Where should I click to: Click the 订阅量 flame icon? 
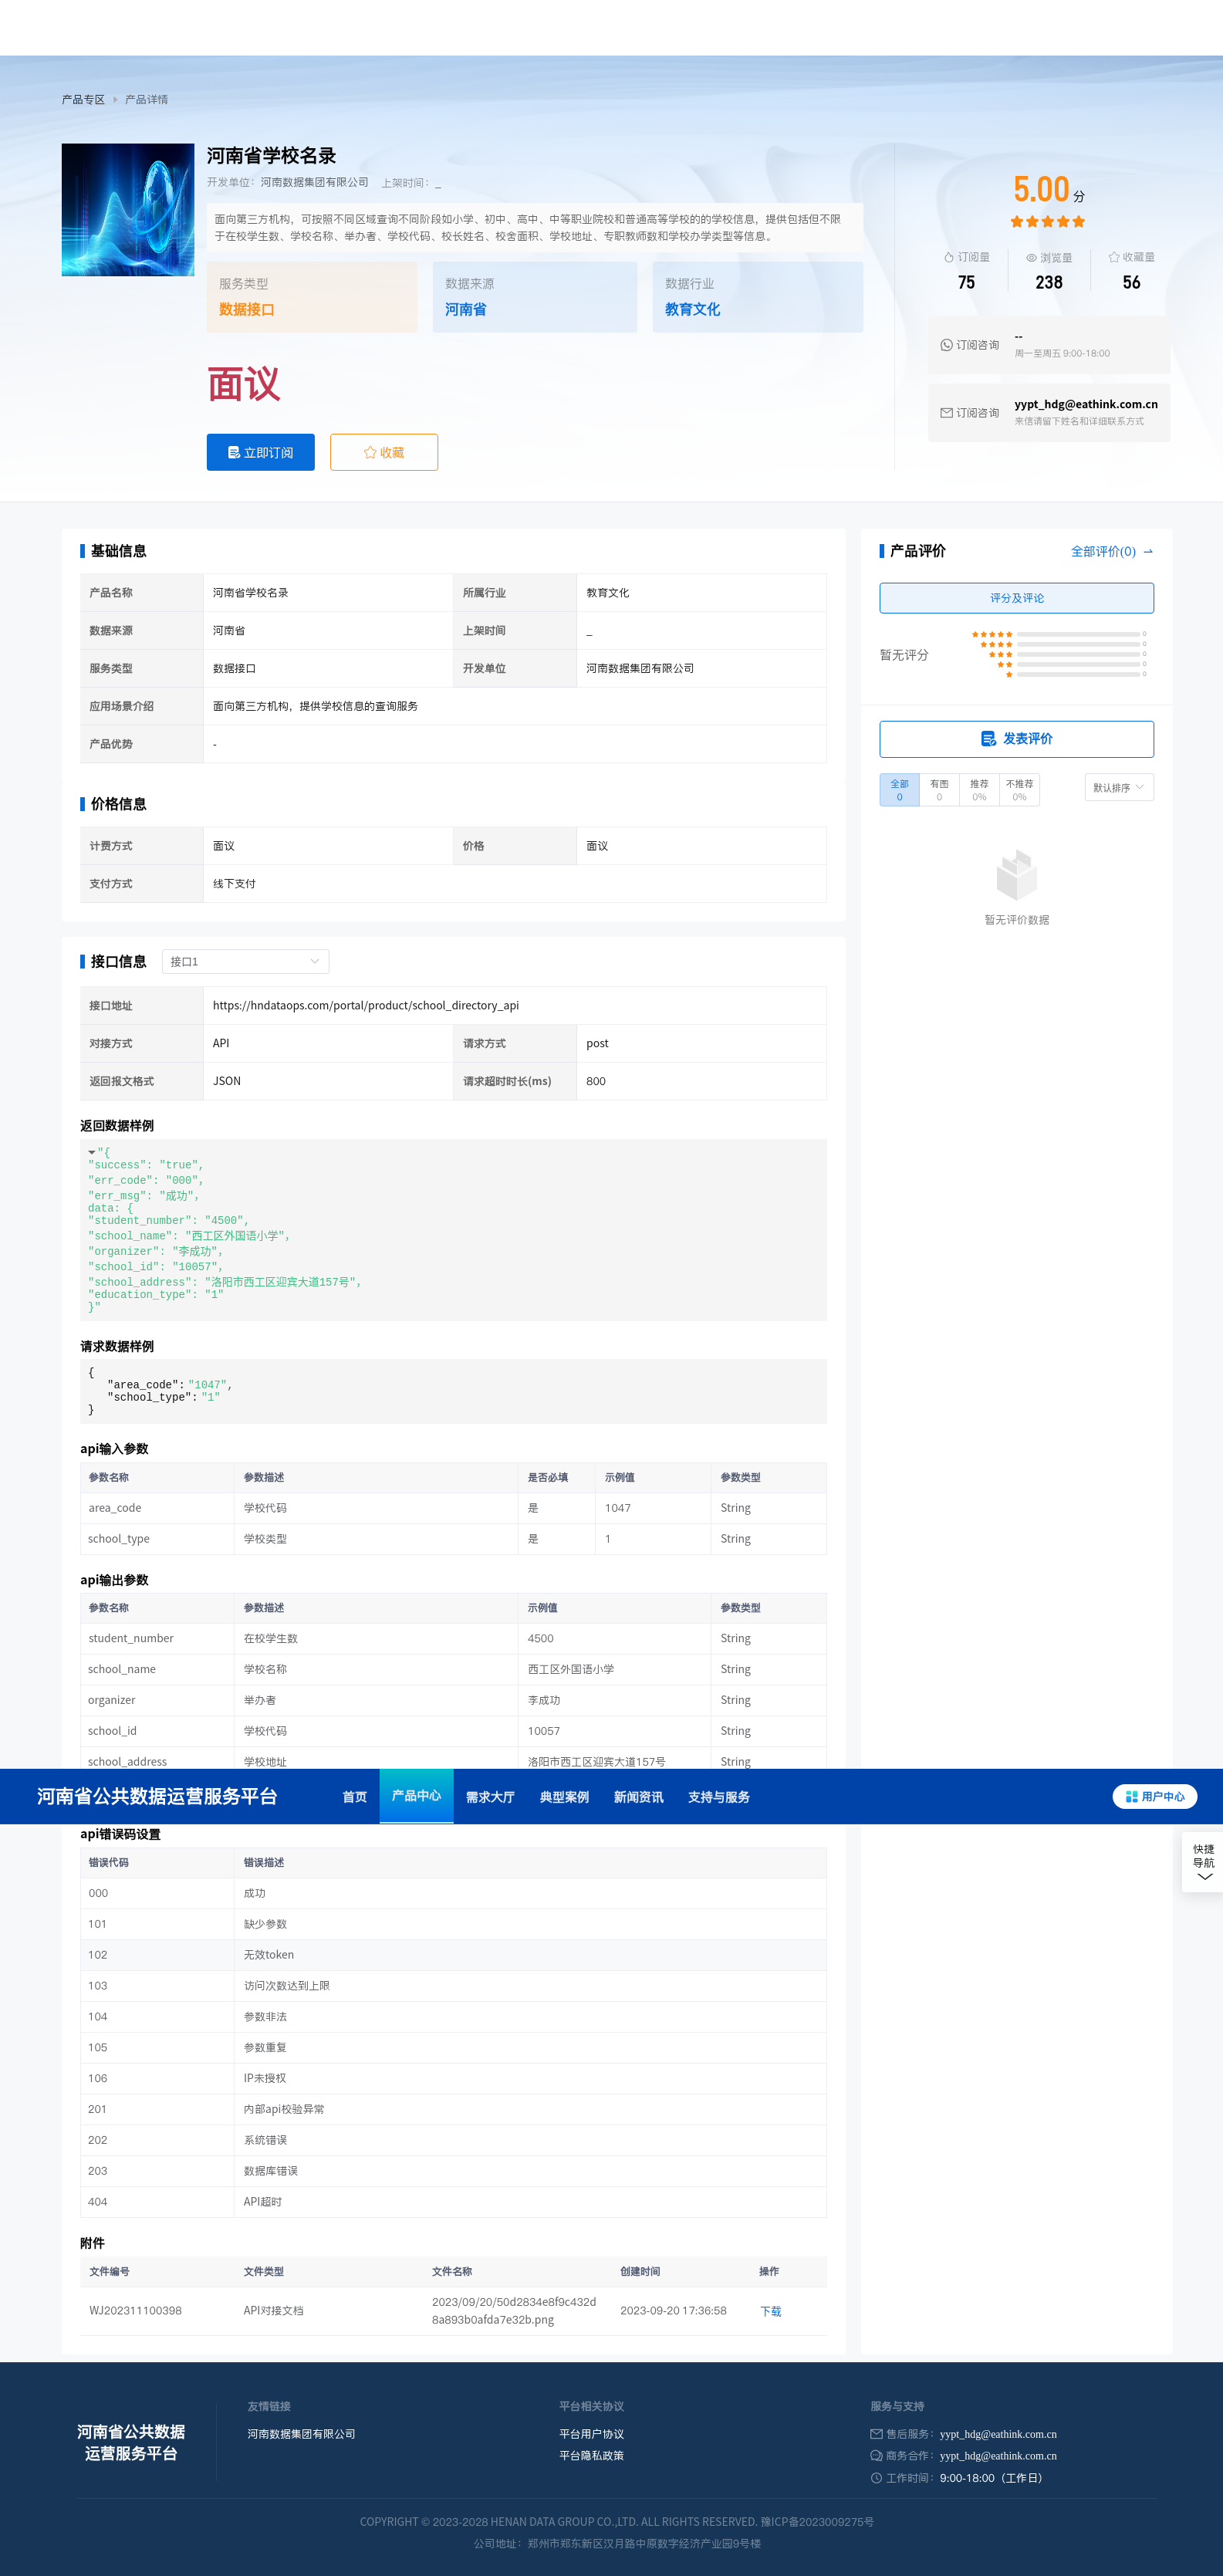pos(948,257)
